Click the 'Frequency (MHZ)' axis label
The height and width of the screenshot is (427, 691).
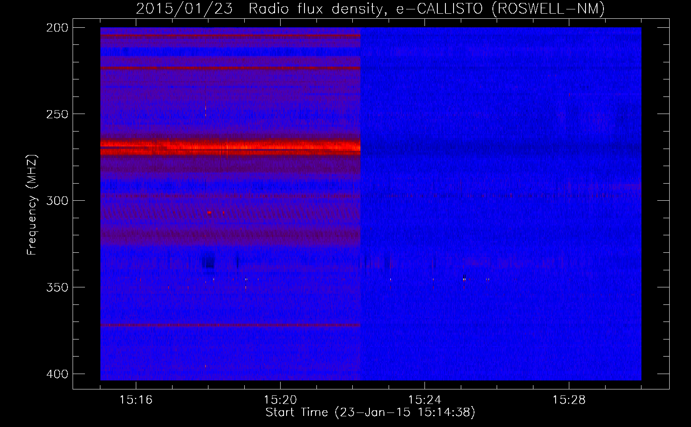(32, 205)
